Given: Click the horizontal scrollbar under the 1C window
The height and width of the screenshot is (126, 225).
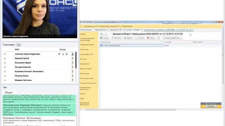Looking at the screenshot, I should pyautogui.click(x=130, y=110).
